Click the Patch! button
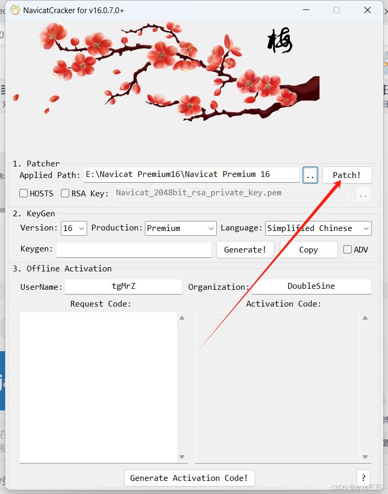Image resolution: width=388 pixels, height=494 pixels. point(347,175)
